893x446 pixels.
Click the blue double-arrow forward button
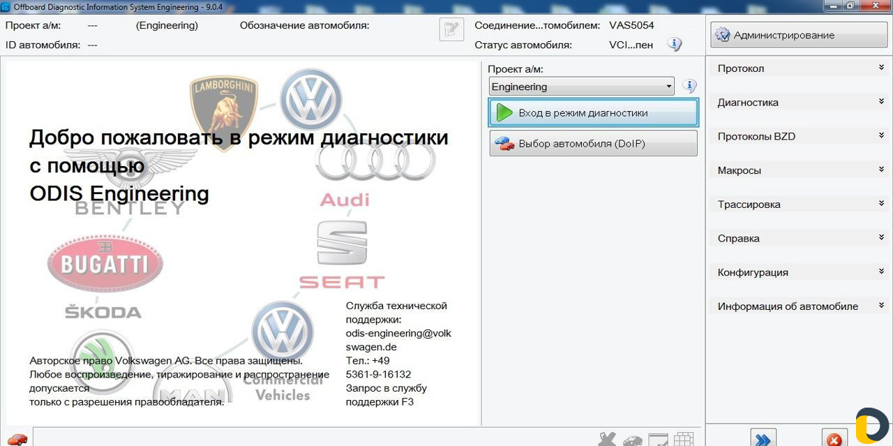point(763,438)
